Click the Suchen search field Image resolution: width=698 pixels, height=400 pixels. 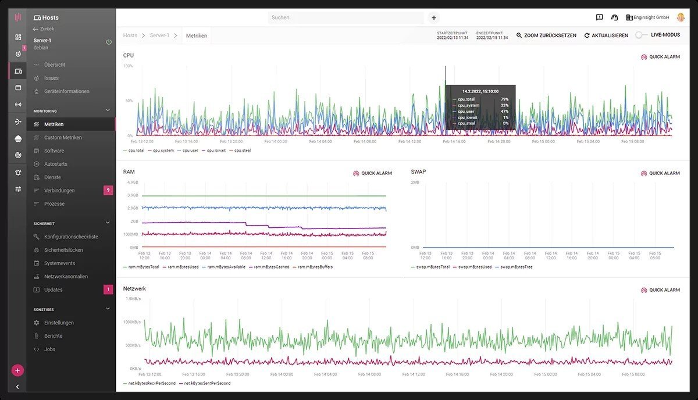346,17
